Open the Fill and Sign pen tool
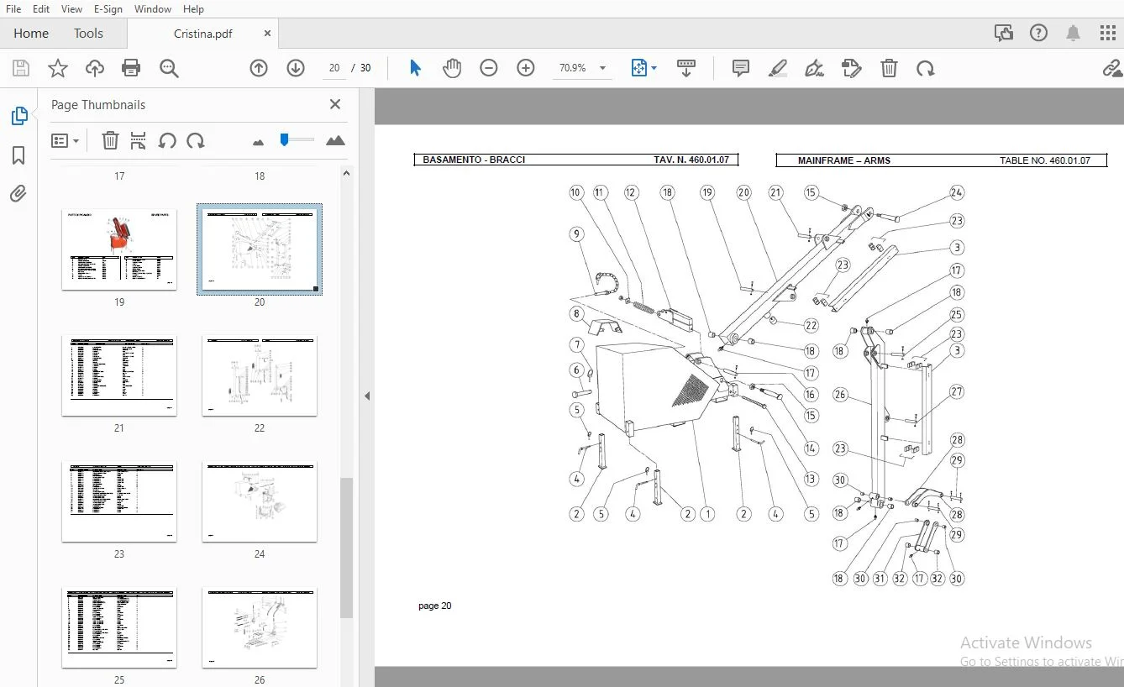The height and width of the screenshot is (687, 1124). [x=814, y=68]
